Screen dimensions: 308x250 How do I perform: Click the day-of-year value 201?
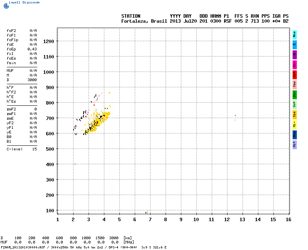click(x=204, y=21)
